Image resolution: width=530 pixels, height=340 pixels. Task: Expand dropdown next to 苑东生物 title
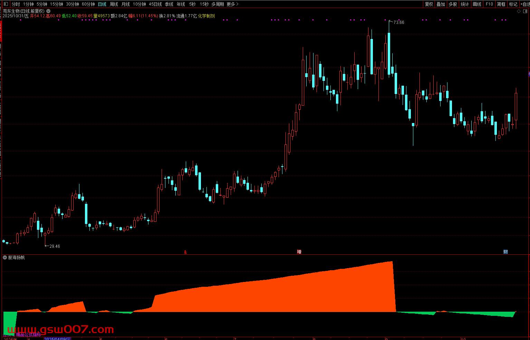click(x=48, y=11)
